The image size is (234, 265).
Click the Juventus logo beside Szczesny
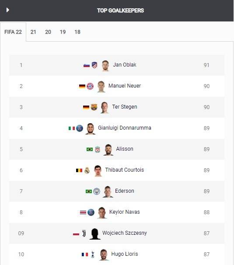[84, 233]
